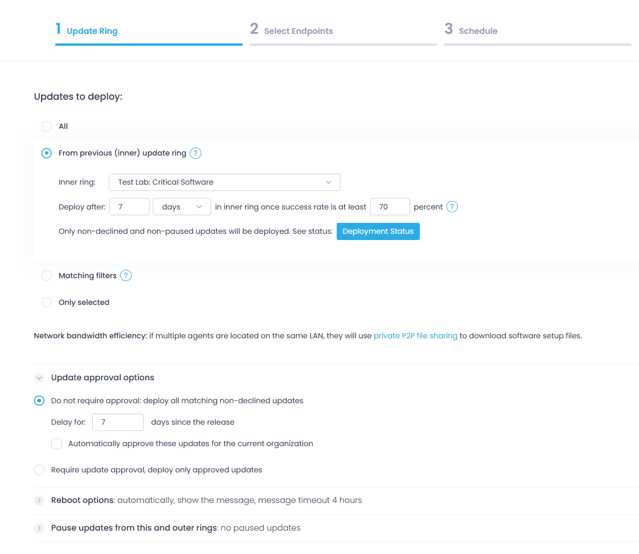Check Automatically approve these updates checkbox
Screen dimensions: 639x554
click(56, 444)
